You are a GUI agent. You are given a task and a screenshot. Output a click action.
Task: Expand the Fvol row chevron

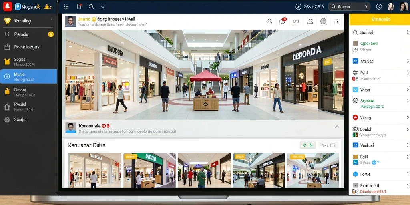tap(407, 73)
